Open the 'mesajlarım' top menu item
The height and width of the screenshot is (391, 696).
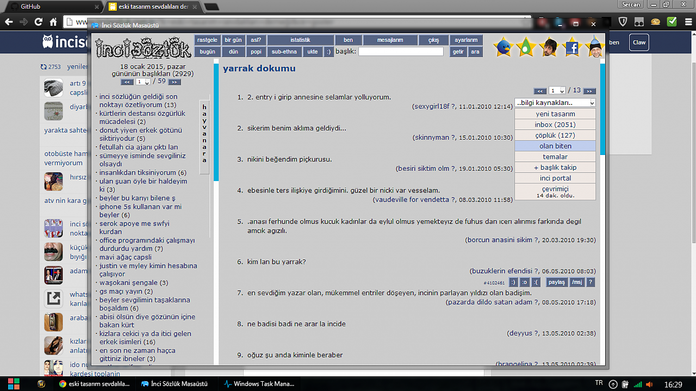coord(390,40)
